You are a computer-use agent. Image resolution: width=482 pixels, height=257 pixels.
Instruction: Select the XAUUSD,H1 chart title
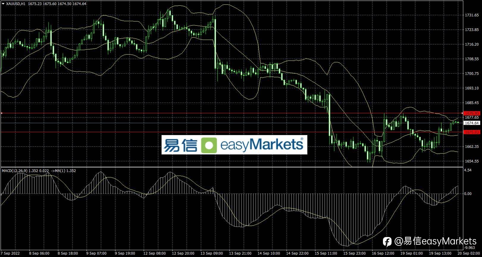tap(16, 4)
